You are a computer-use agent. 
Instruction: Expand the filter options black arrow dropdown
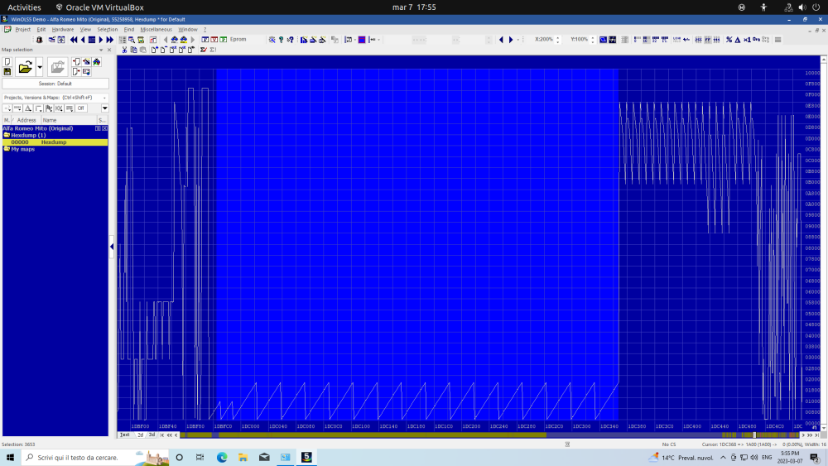point(104,108)
